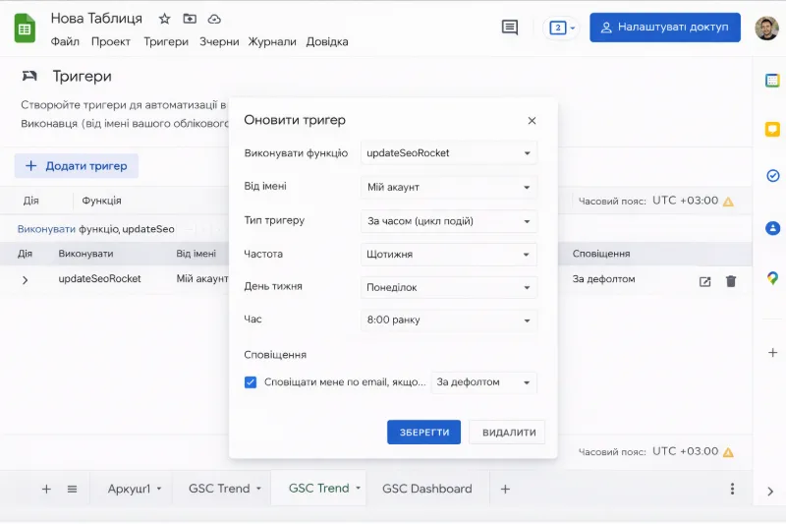
Task: Open the Частота dropdown showing Щотижня
Action: point(449,255)
